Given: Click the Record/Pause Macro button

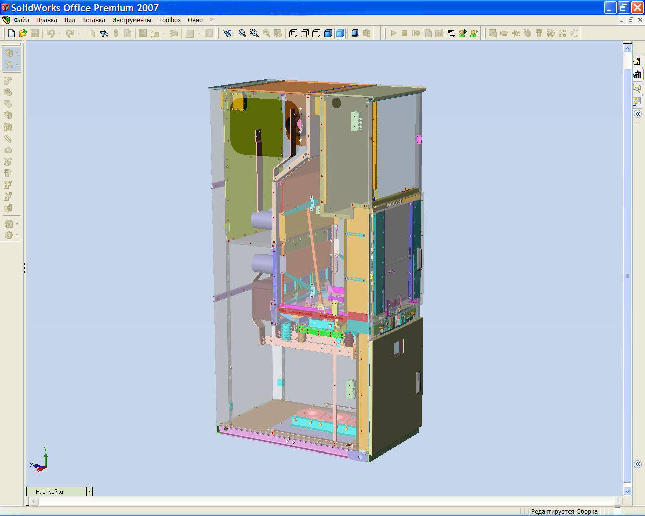Looking at the screenshot, I should [416, 33].
